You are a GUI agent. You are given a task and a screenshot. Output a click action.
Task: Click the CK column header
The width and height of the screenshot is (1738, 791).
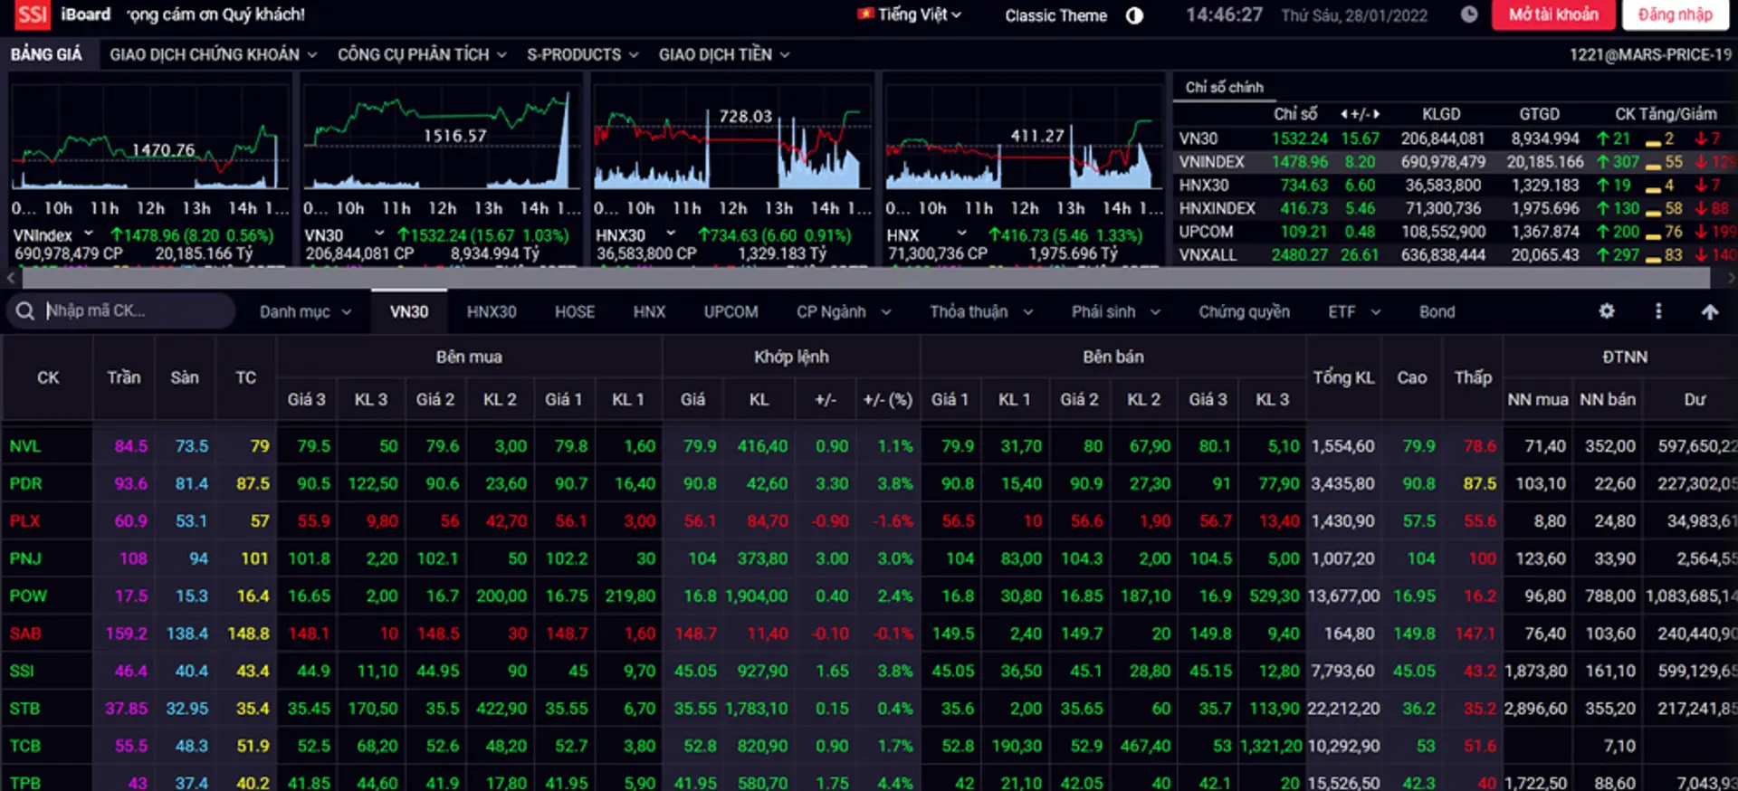tap(48, 377)
